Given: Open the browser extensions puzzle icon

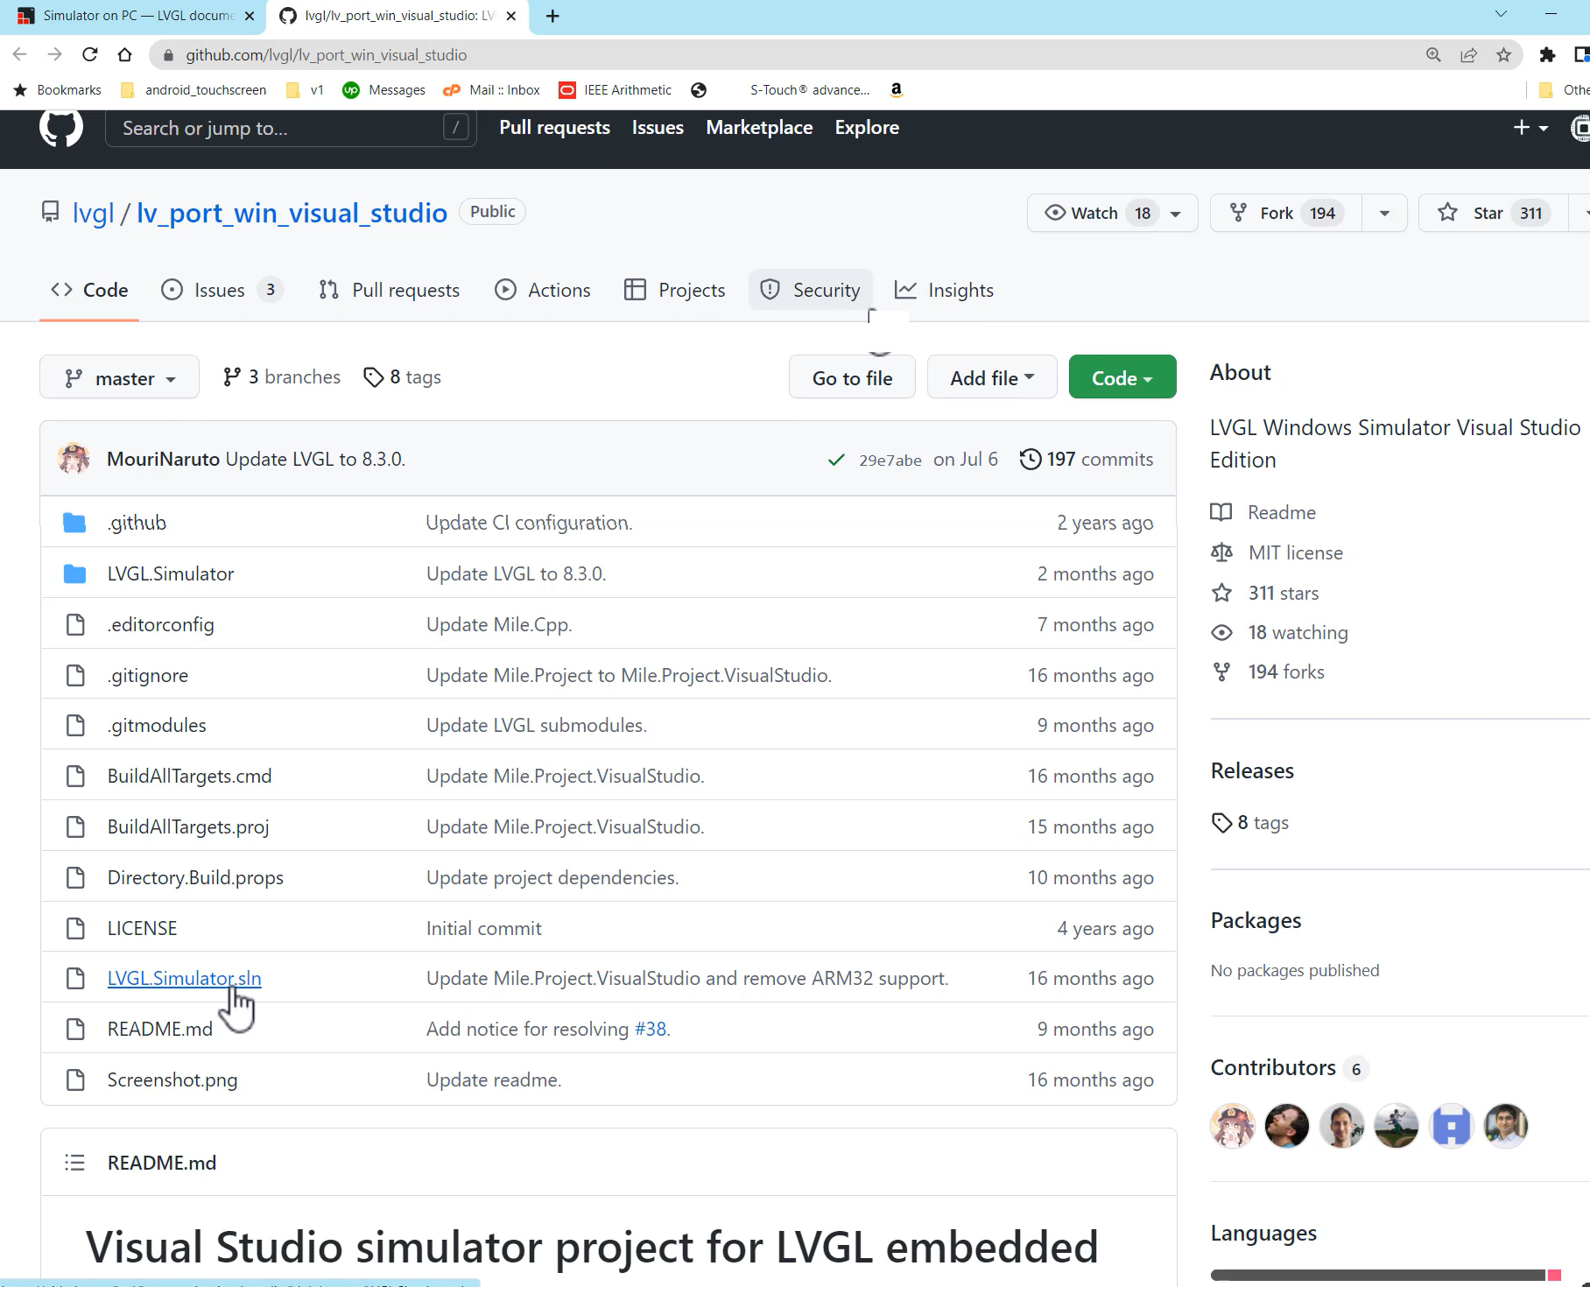Looking at the screenshot, I should click(1547, 54).
